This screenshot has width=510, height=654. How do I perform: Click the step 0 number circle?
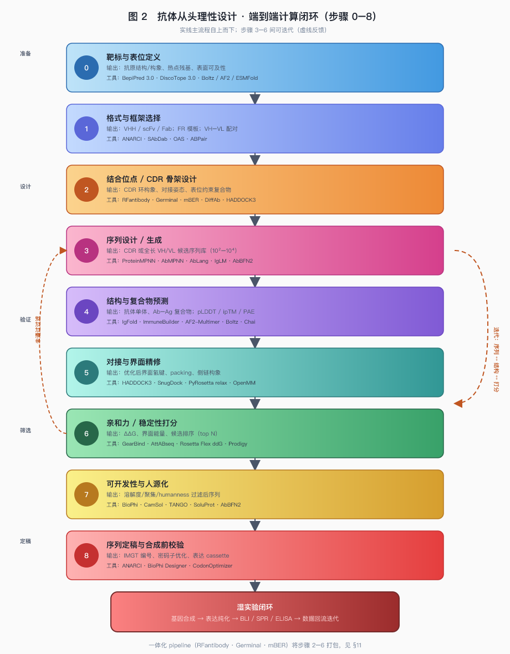tap(86, 68)
